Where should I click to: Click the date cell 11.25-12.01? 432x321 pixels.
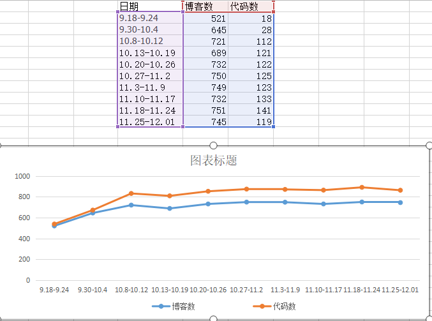(150, 121)
